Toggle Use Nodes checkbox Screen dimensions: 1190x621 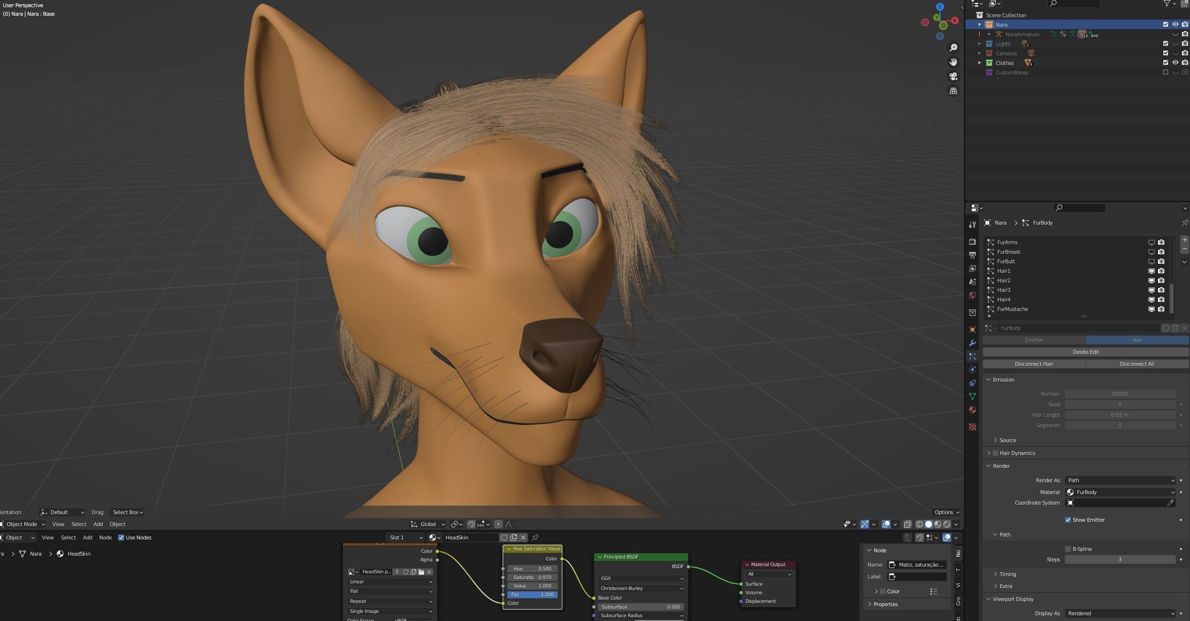pyautogui.click(x=121, y=538)
